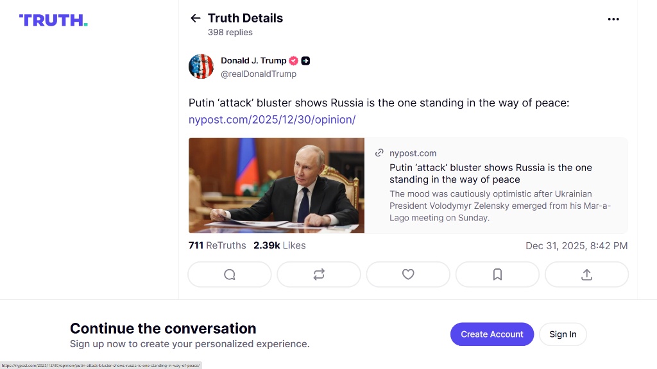This screenshot has width=657, height=369.
Task: Click the article card headline
Action: pyautogui.click(x=490, y=174)
